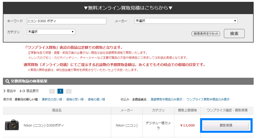Filter 高額買取中商品のみ表示
Screen dimensions: 256x138
[x=166, y=99]
